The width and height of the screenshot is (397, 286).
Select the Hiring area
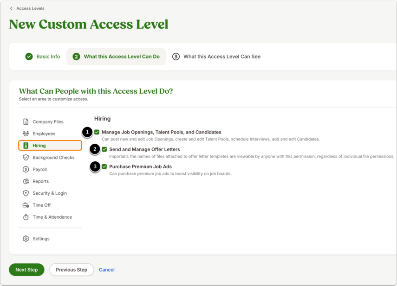[x=50, y=146]
